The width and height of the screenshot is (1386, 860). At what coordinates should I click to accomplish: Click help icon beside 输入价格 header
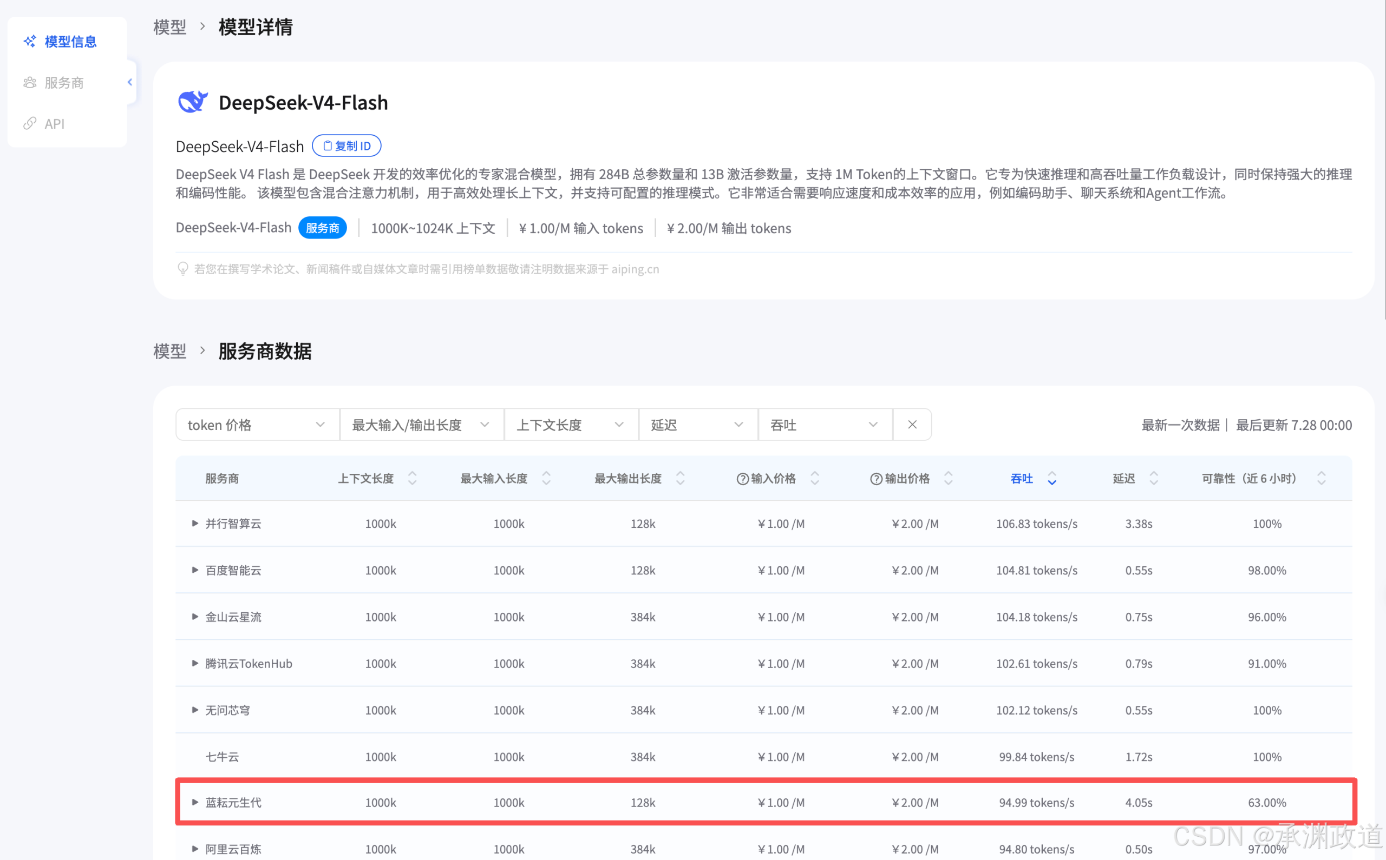pos(742,479)
